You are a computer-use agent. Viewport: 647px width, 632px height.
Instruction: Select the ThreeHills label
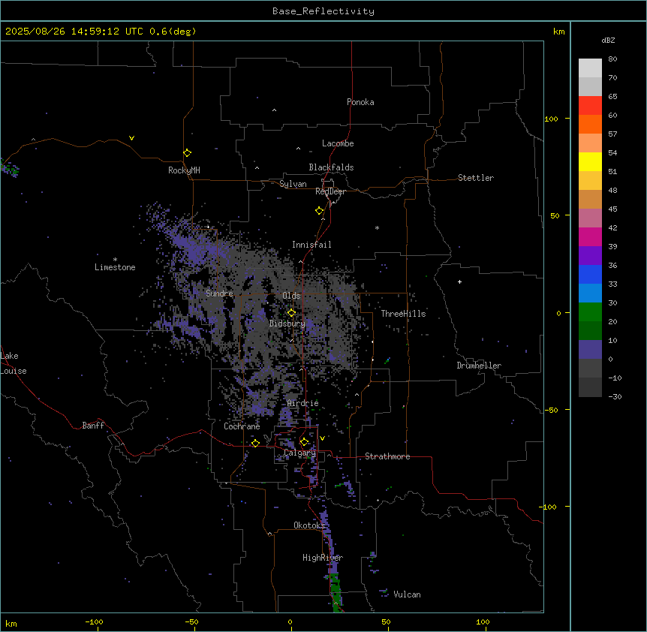point(403,314)
